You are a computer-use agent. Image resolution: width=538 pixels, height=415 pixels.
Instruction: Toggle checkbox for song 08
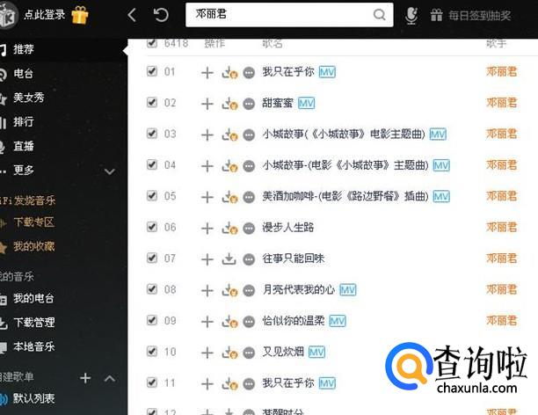point(152,288)
